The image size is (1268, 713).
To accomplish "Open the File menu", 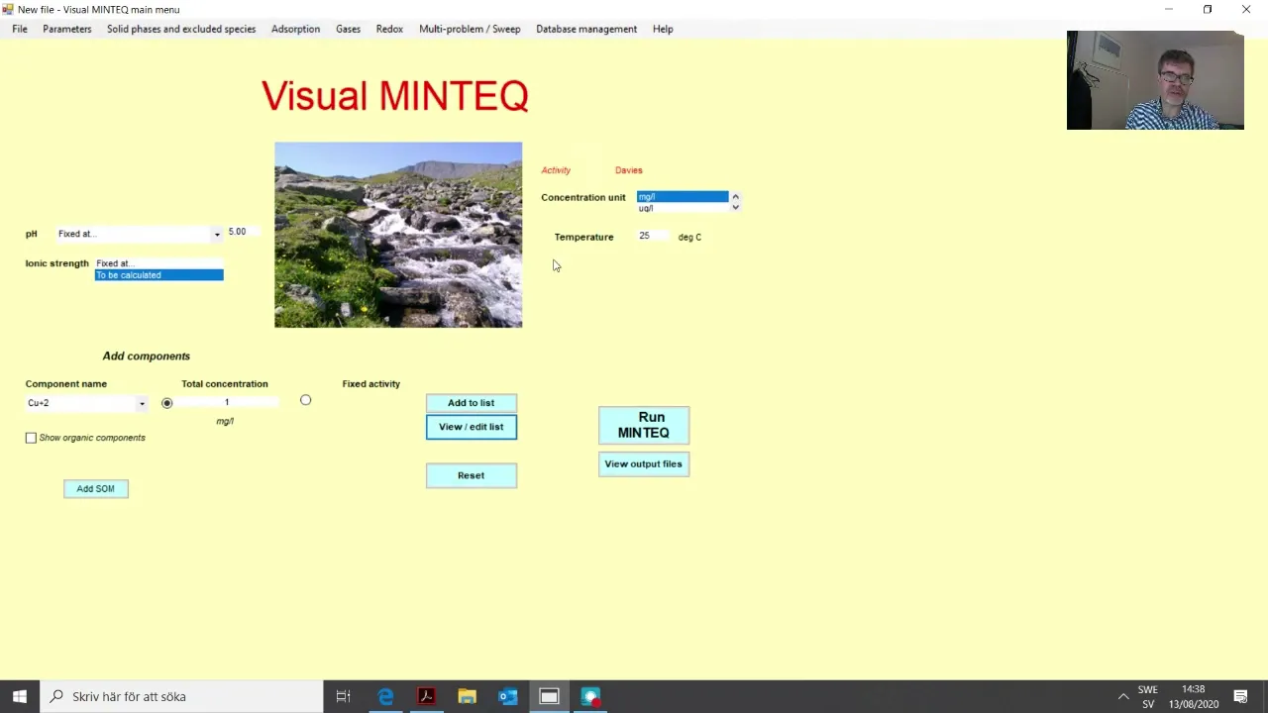I will 20,29.
